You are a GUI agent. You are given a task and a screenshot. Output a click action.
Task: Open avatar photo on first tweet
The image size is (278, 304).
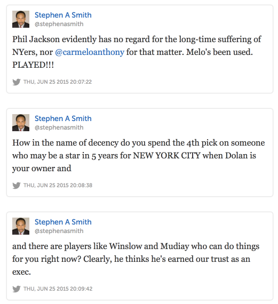pyautogui.click(x=21, y=19)
